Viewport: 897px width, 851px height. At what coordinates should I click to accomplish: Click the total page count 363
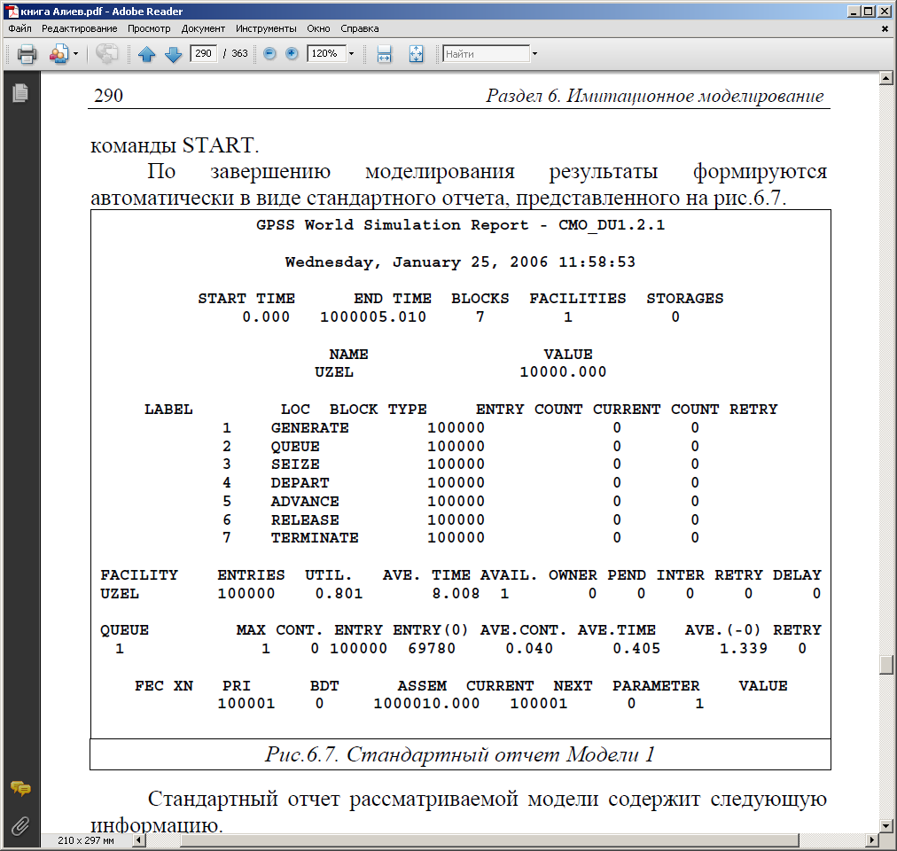239,53
